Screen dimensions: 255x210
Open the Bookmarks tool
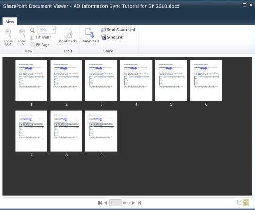(x=68, y=35)
